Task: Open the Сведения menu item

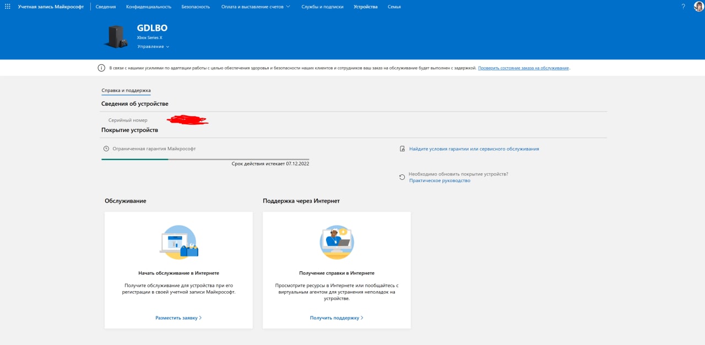Action: (106, 7)
